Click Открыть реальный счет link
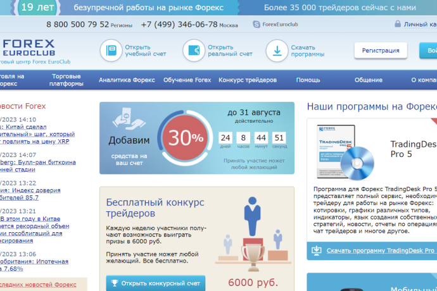 tap(230, 51)
